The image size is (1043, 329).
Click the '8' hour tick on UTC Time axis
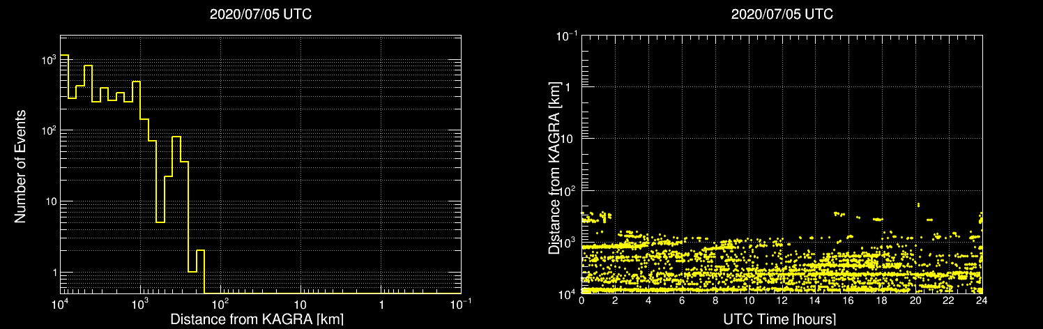click(715, 300)
